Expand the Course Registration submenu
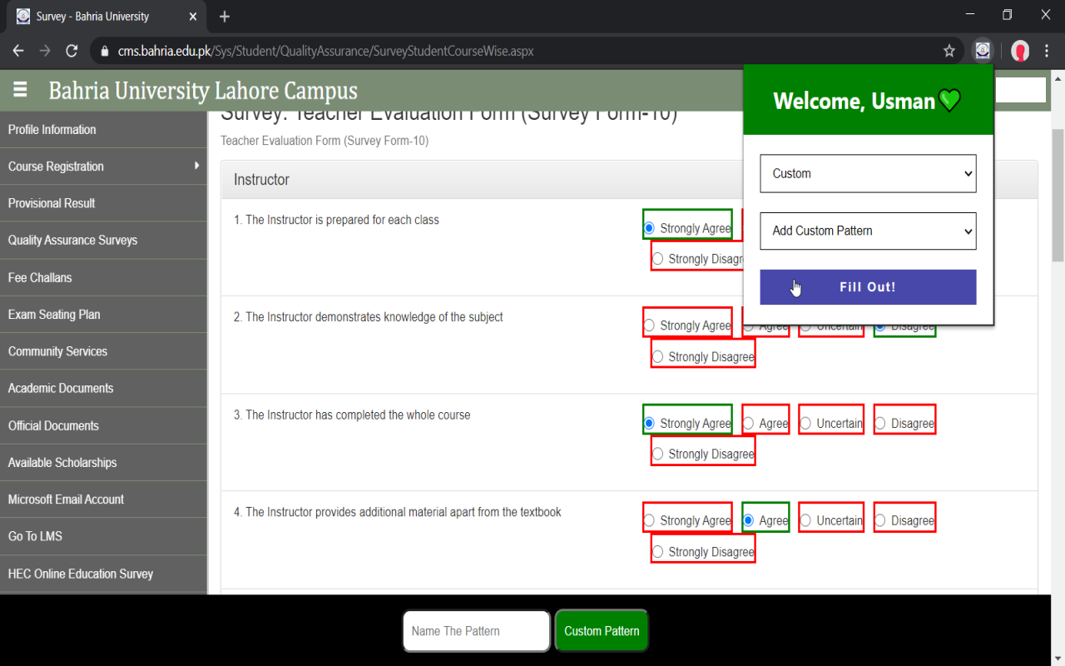Viewport: 1065px width, 666px height. 103,166
